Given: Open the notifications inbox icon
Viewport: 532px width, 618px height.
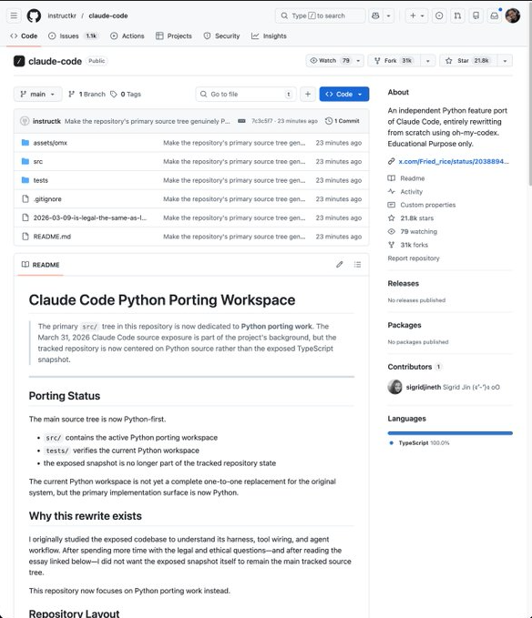Looking at the screenshot, I should (495, 15).
